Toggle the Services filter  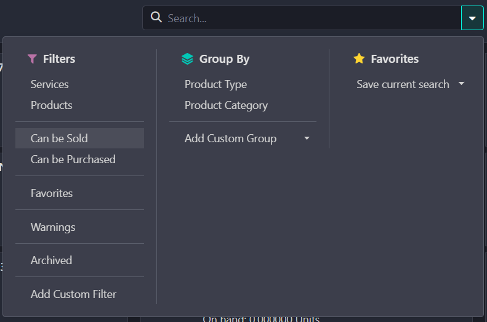pos(50,84)
